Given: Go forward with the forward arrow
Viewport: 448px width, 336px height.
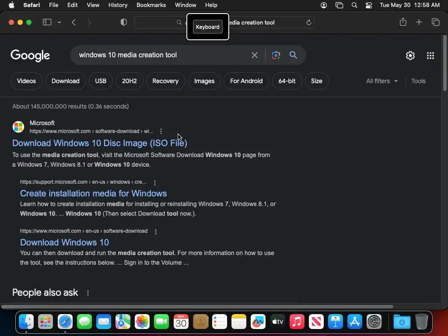Looking at the screenshot, I should [89, 22].
